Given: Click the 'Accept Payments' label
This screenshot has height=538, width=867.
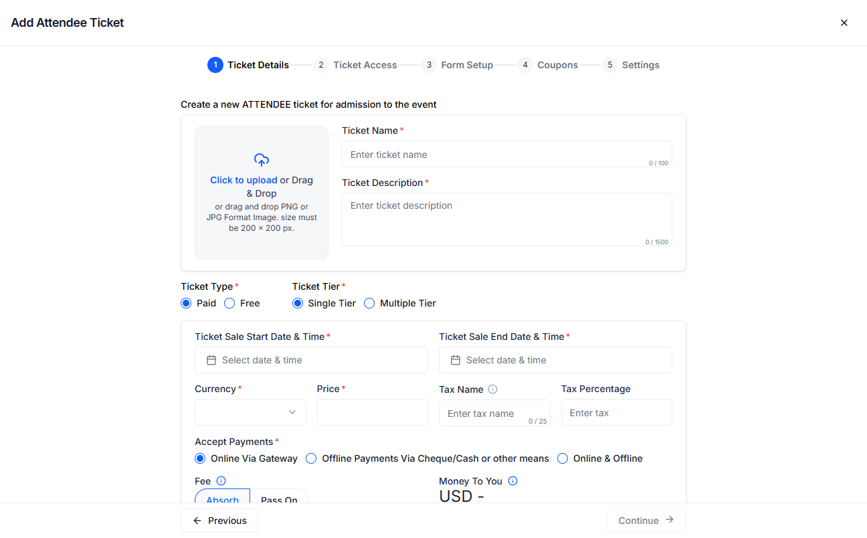Looking at the screenshot, I should point(234,442).
